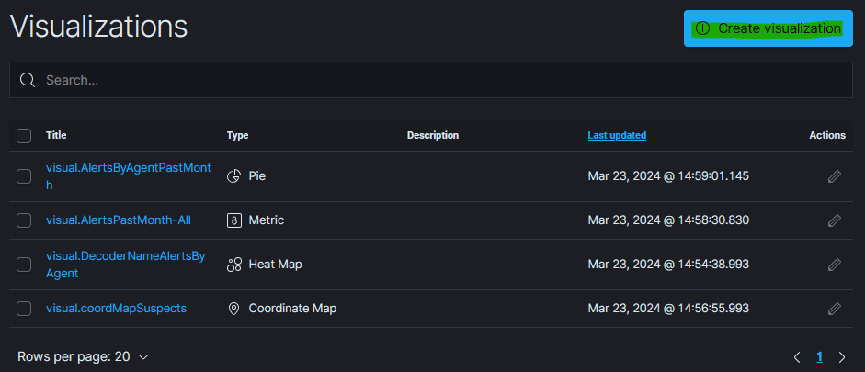865x372 pixels.
Task: Click the Metric type icon
Action: [x=234, y=220]
